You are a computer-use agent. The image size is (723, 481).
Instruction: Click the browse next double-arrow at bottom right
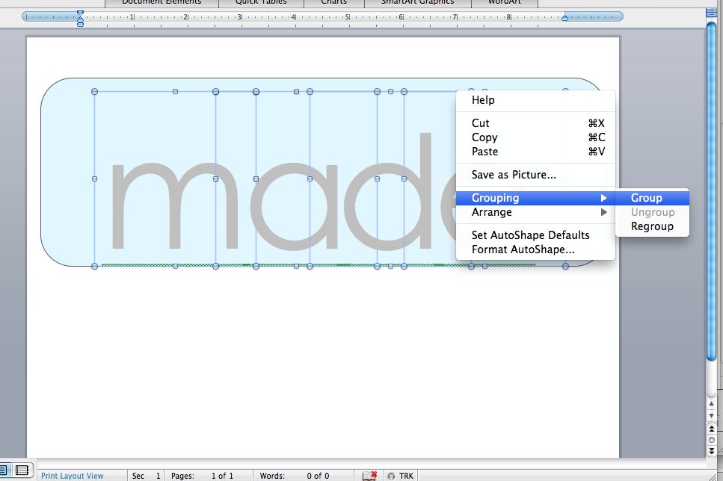(711, 450)
